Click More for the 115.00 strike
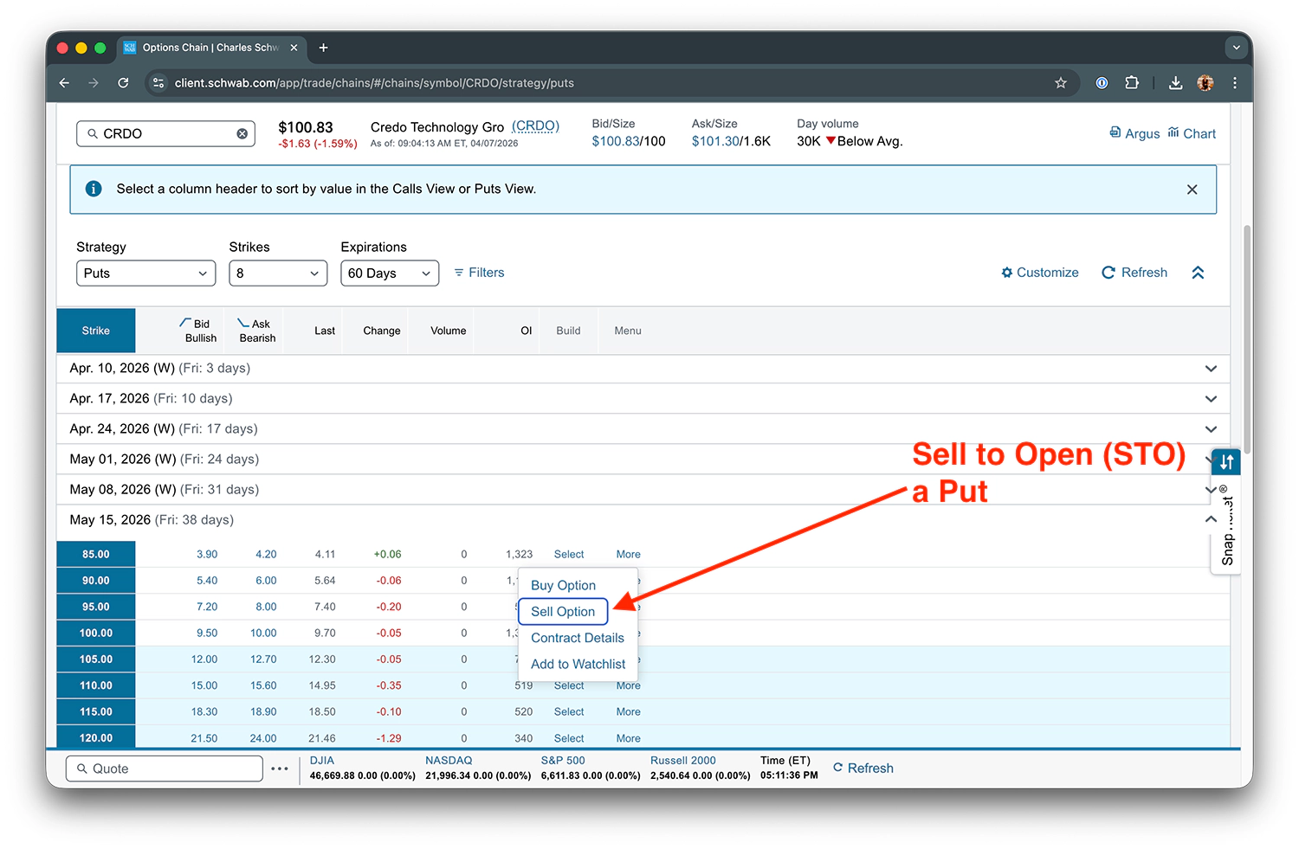This screenshot has height=849, width=1299. coord(629,711)
